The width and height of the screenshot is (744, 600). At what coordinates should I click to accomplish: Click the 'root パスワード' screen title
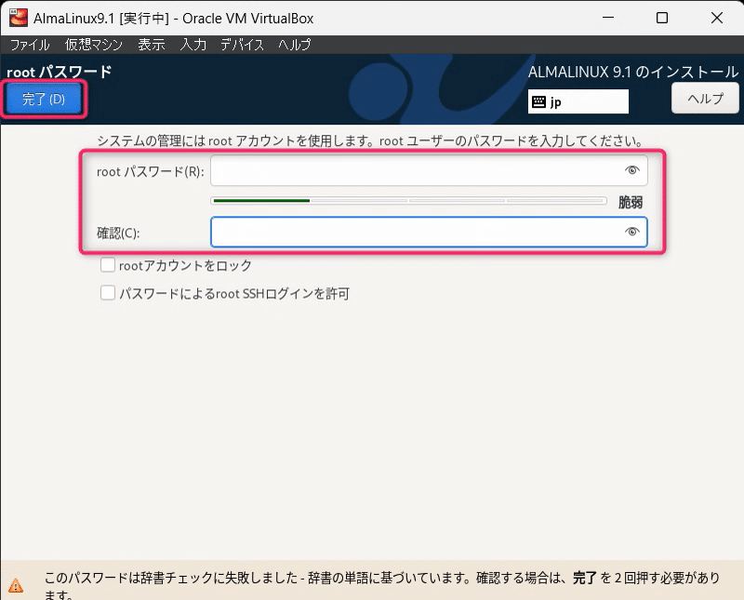click(60, 72)
